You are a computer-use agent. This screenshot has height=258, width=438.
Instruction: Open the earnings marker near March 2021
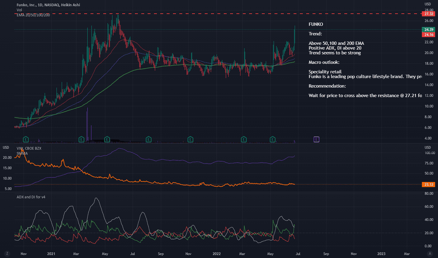point(81,139)
